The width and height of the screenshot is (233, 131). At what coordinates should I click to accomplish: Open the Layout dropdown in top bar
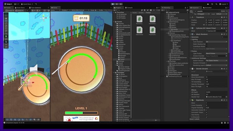pyautogui.click(x=224, y=4)
